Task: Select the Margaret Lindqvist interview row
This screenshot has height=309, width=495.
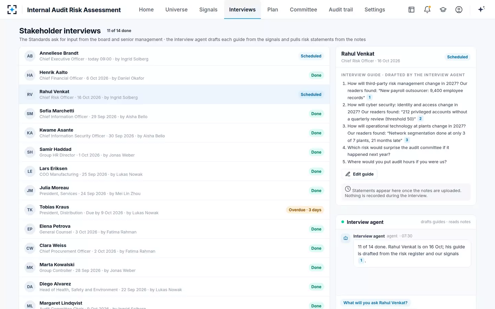Action: (x=174, y=303)
